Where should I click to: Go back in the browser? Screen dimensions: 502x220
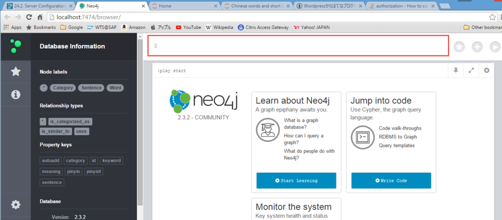point(7,17)
